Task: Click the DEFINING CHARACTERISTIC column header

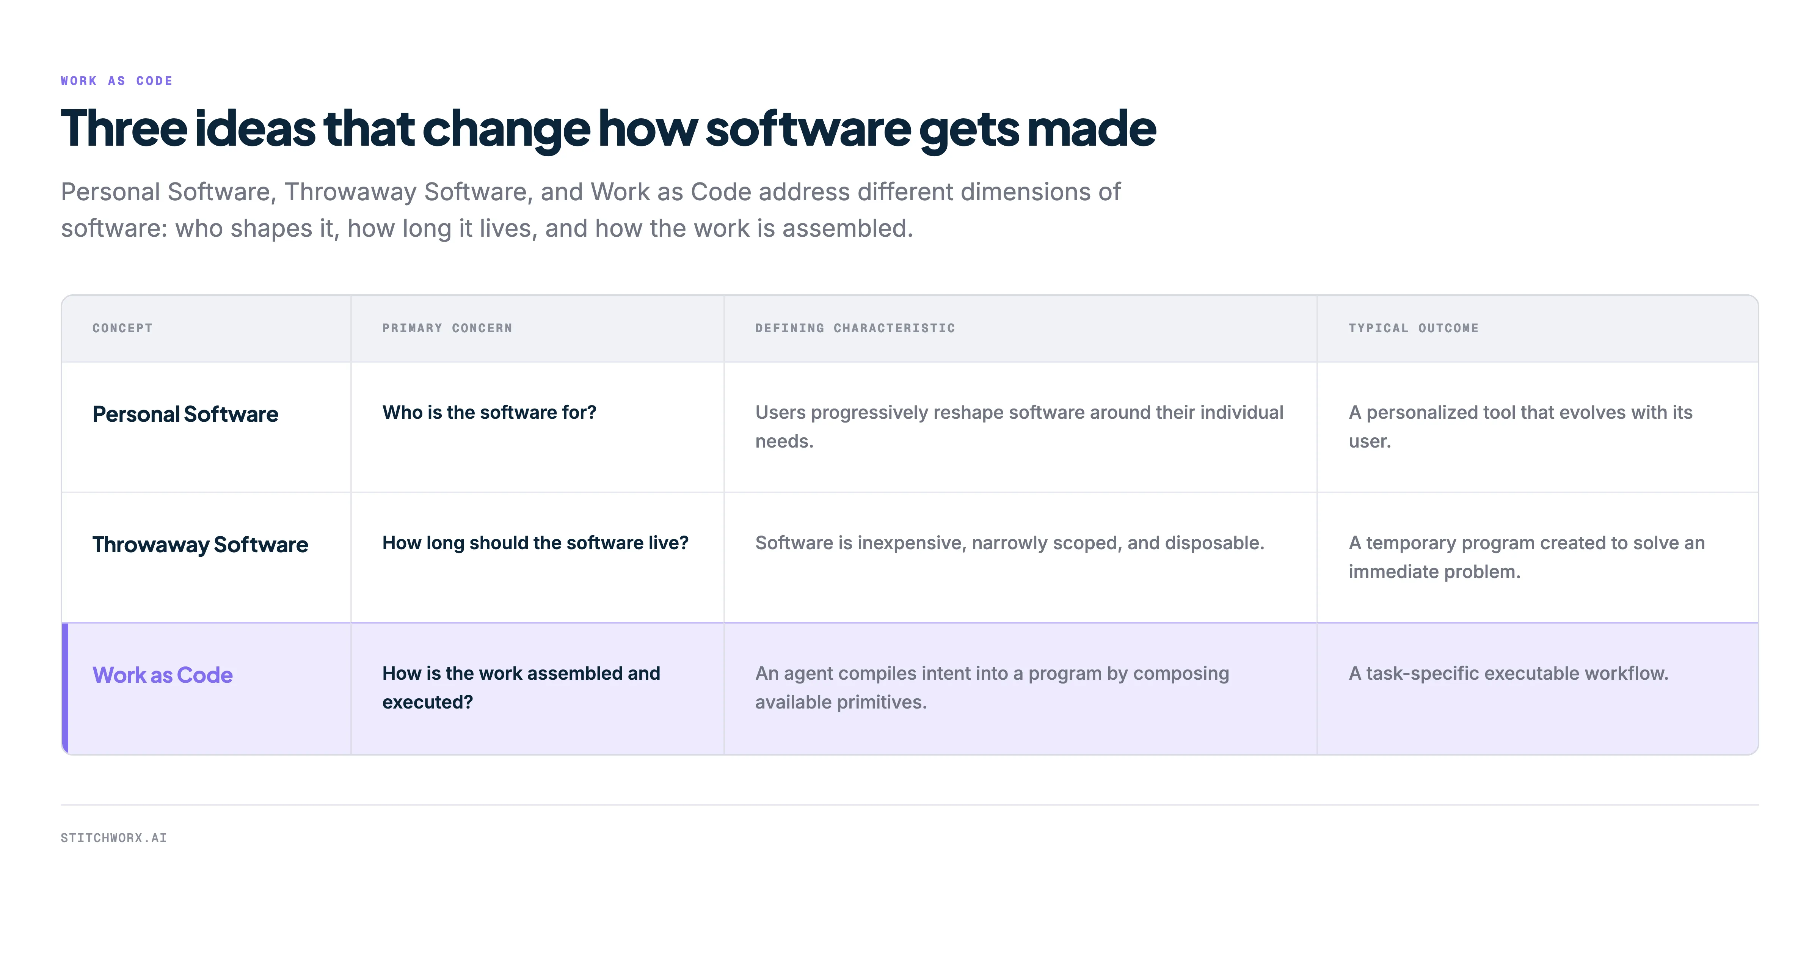Action: tap(855, 328)
